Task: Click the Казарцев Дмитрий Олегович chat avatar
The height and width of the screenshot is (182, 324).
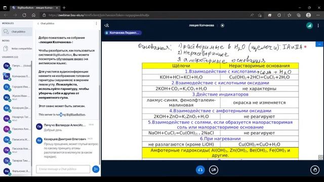Action: pyautogui.click(x=39, y=141)
